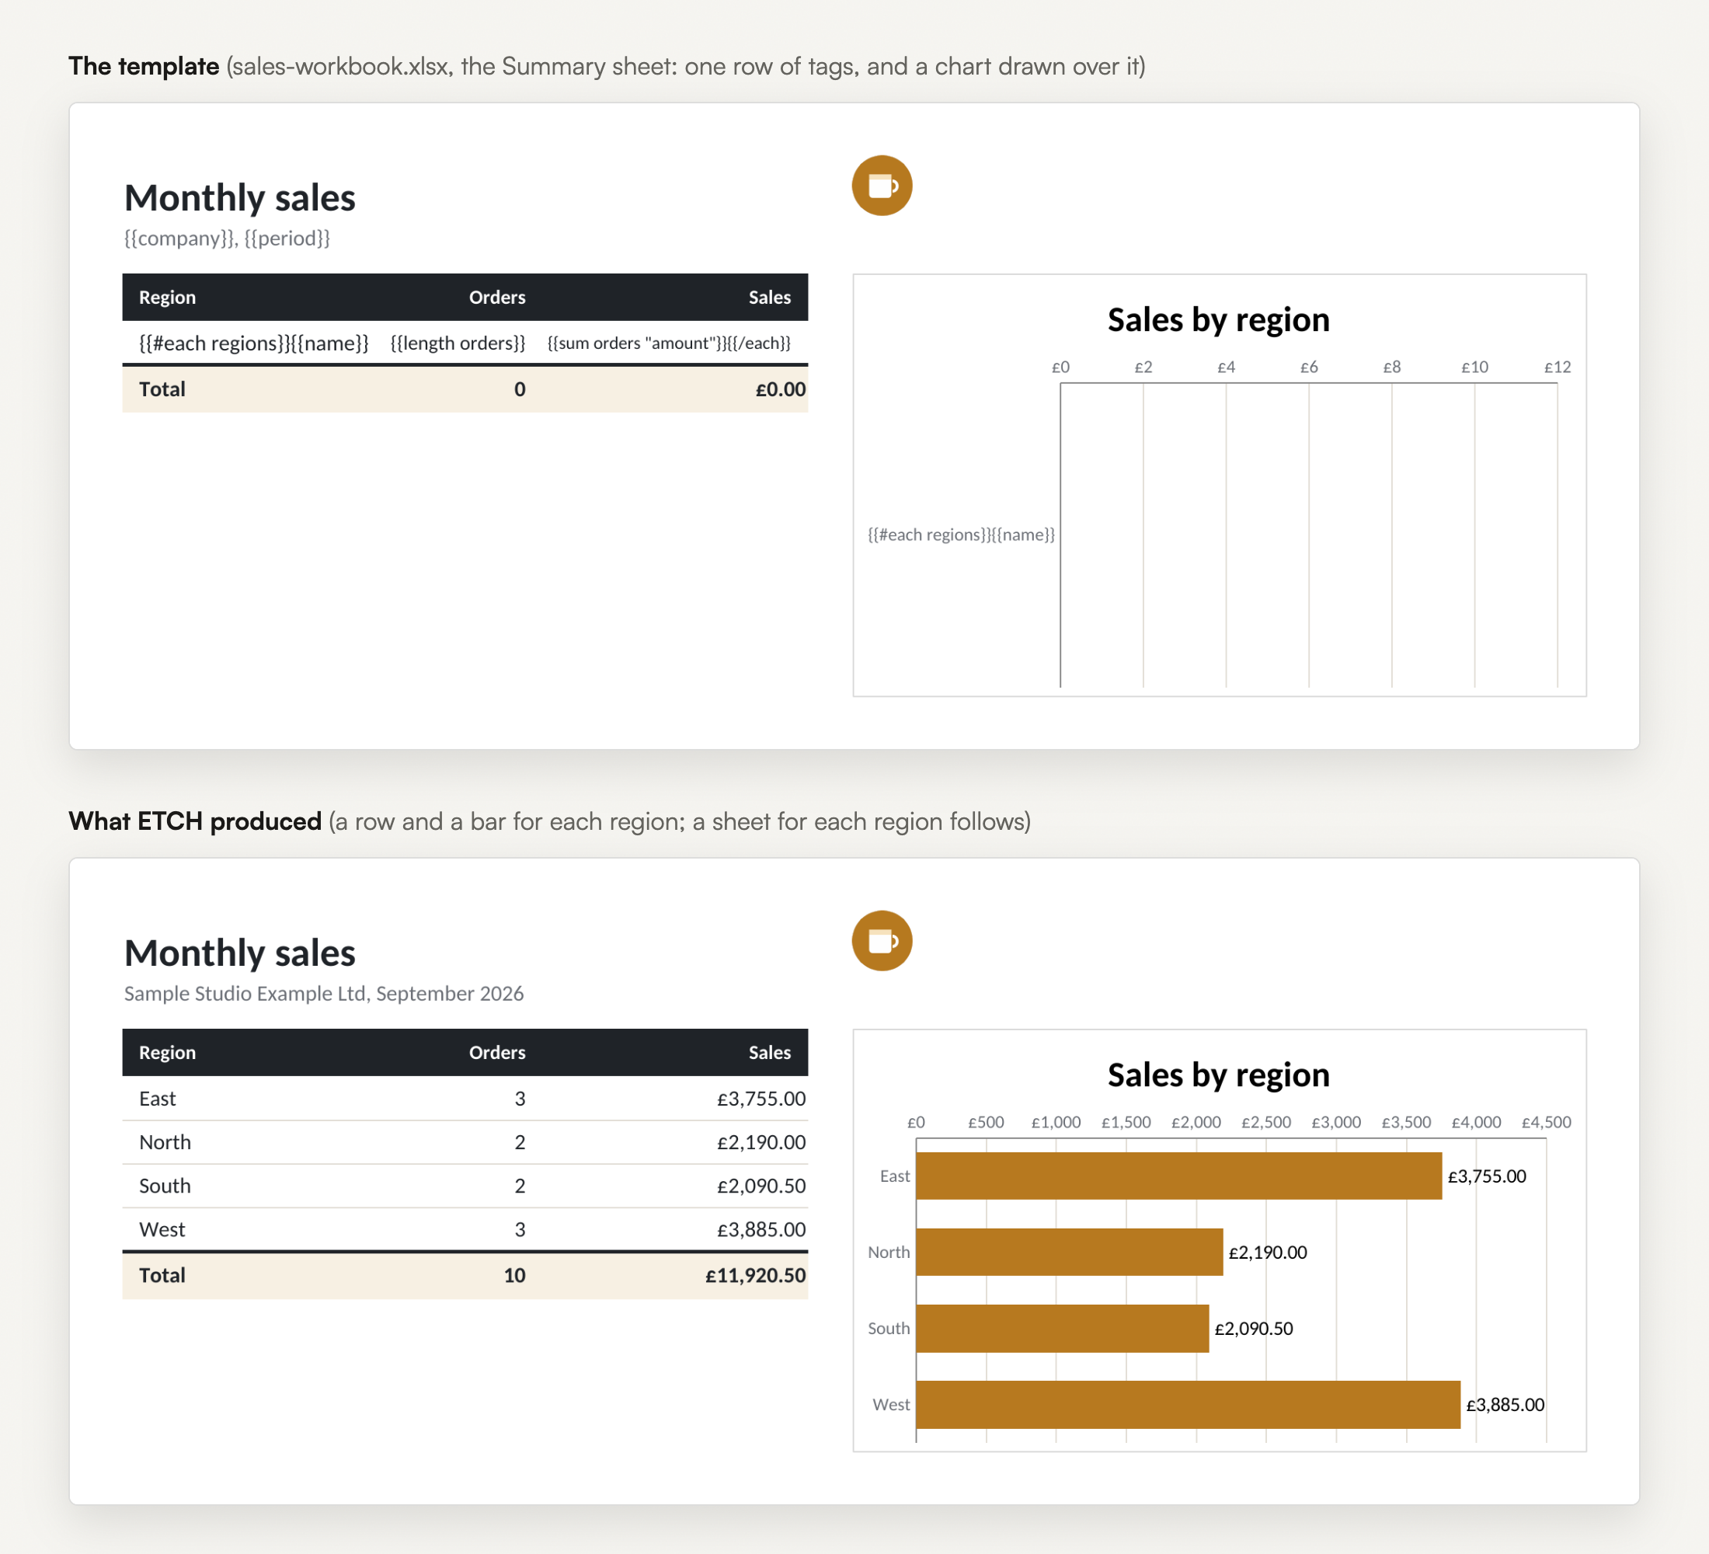Click the template chart title Sales by region

(x=1218, y=319)
